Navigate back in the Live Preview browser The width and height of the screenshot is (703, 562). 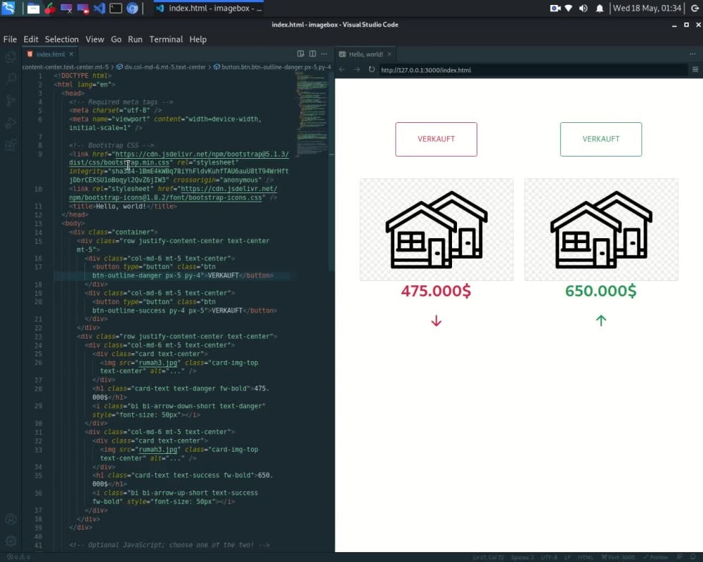click(x=342, y=70)
